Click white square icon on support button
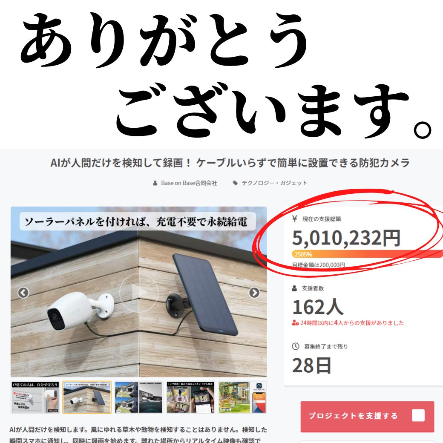This screenshot has height=443, width=443. pyautogui.click(x=418, y=416)
